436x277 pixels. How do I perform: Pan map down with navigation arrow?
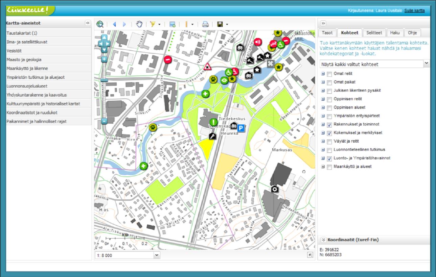pos(104,50)
